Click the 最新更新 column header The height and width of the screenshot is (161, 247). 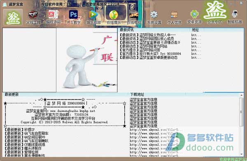(12, 95)
